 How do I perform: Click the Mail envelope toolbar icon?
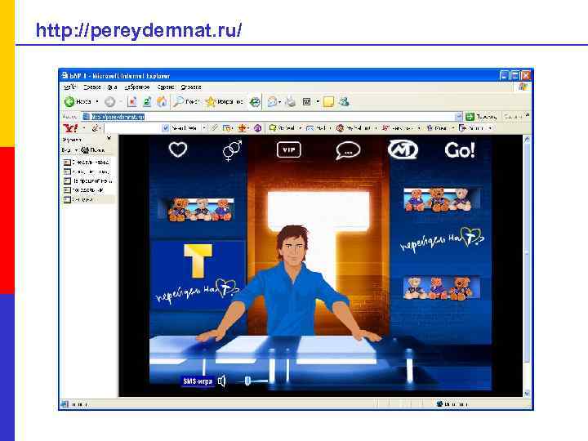click(x=273, y=101)
